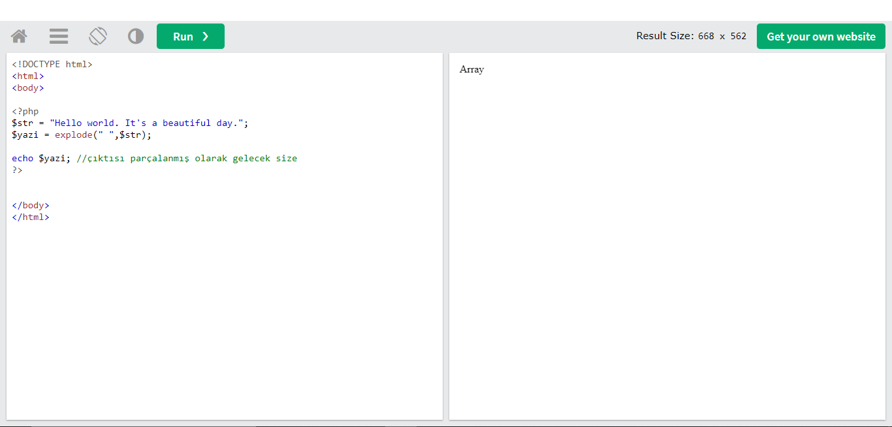Open the hamburger menu icon
This screenshot has height=427, width=892.
click(59, 37)
